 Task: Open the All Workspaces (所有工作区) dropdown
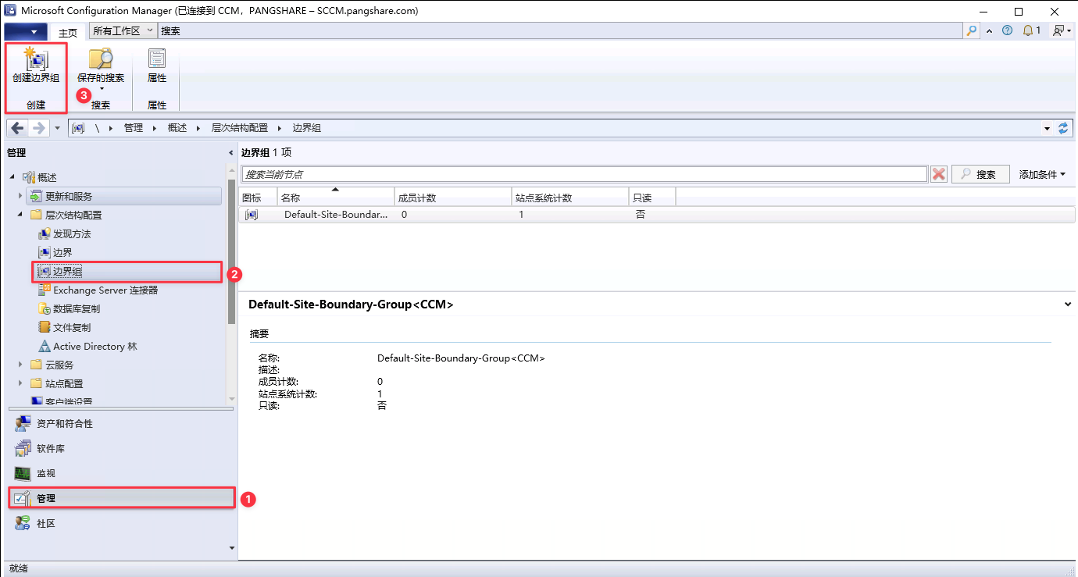click(x=123, y=31)
